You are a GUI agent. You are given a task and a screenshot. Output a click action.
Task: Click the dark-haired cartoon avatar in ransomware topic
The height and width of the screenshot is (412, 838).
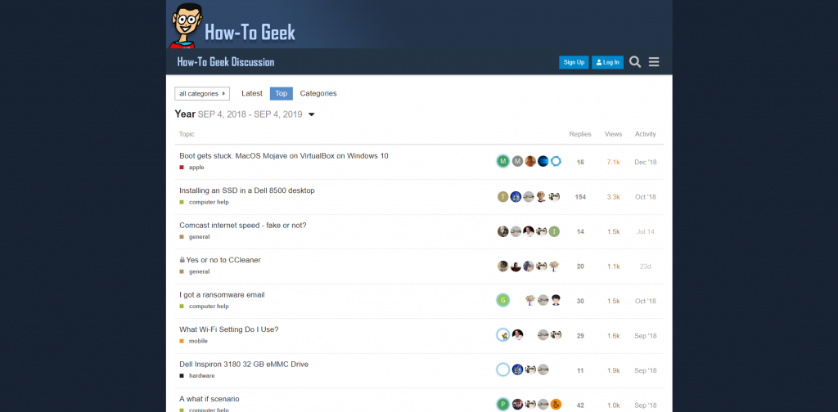point(556,301)
